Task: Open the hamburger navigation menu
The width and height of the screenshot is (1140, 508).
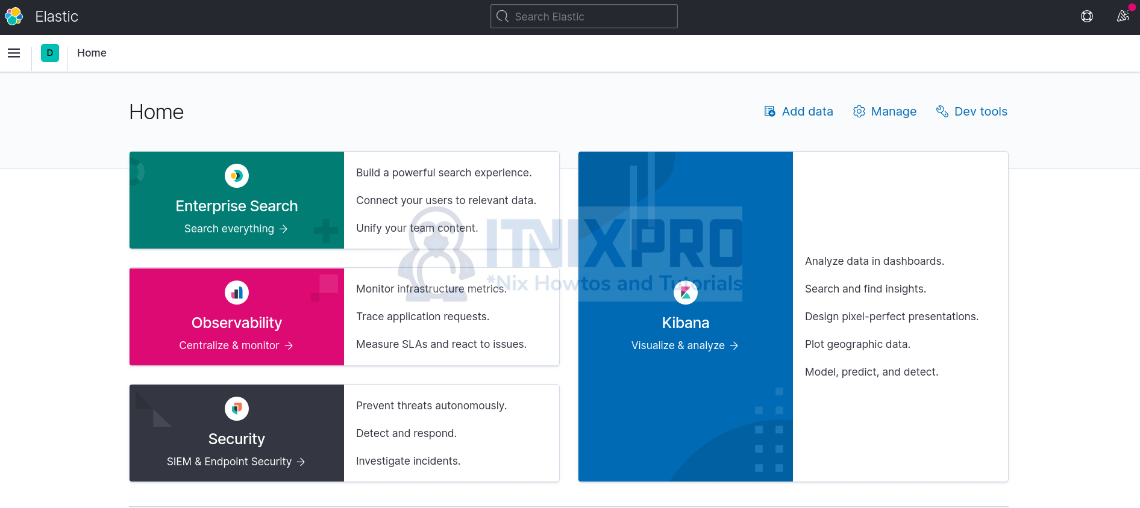Action: coord(14,53)
